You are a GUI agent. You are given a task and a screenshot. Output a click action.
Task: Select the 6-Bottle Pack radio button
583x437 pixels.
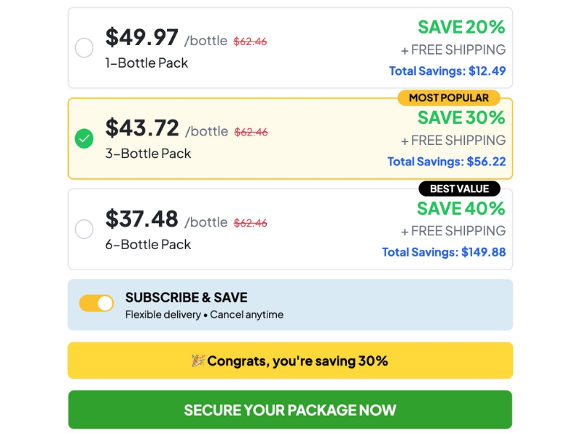coord(85,229)
